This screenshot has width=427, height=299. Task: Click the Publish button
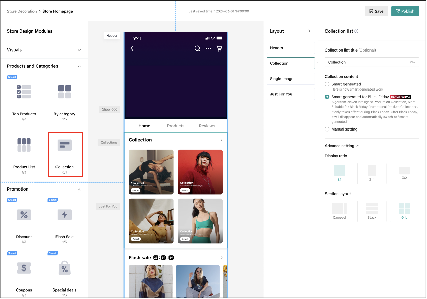click(405, 11)
